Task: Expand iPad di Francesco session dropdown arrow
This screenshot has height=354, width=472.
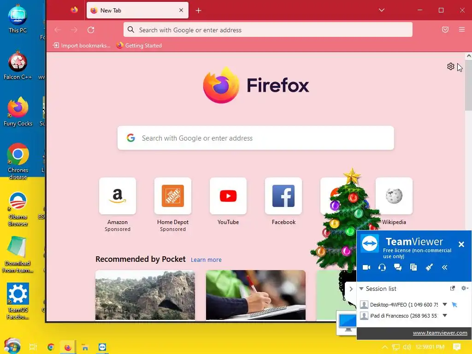Action: click(445, 315)
